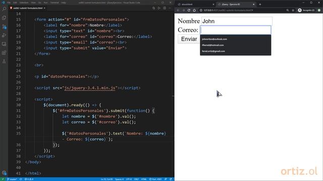Open the js/jquery-3.4.1.min.js link in code
This screenshot has height=181, width=323.
[90, 88]
